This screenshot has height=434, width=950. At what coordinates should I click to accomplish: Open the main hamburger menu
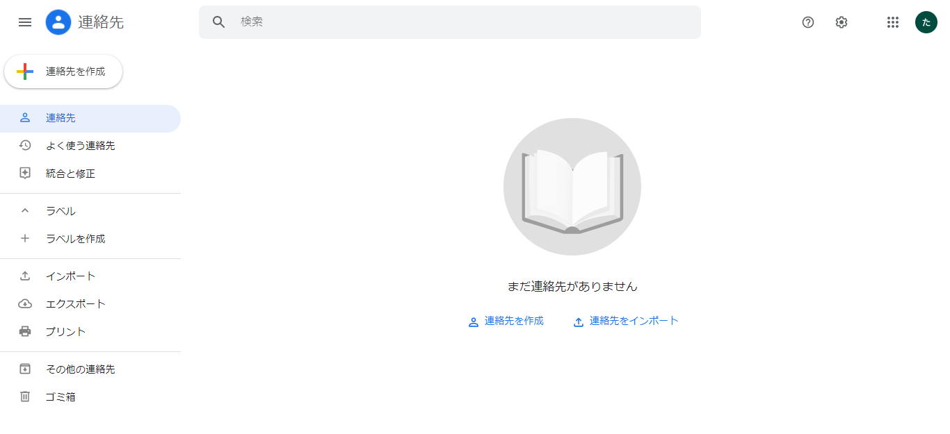coord(25,22)
